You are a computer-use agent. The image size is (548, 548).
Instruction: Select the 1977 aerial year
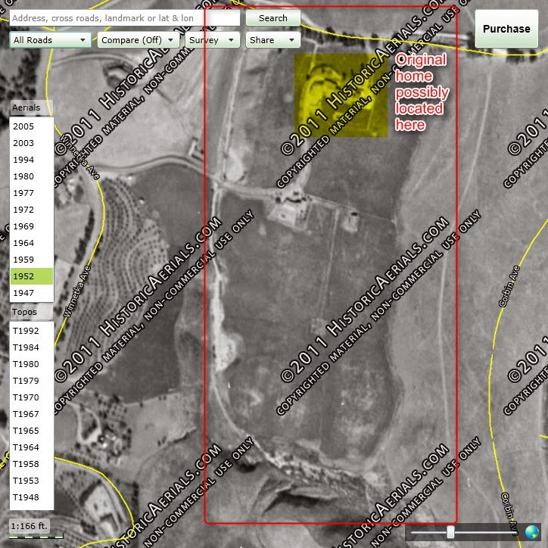coord(32,193)
